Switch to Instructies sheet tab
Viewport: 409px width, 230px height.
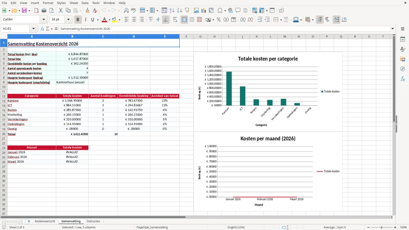[x=93, y=221]
